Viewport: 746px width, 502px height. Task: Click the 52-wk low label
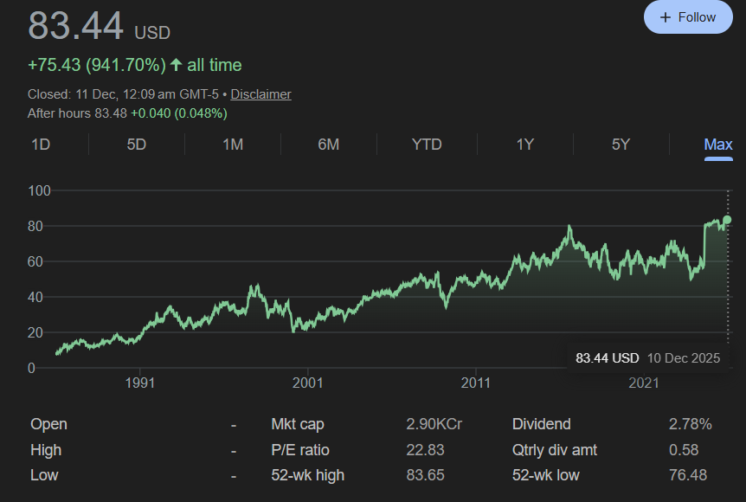click(x=546, y=475)
